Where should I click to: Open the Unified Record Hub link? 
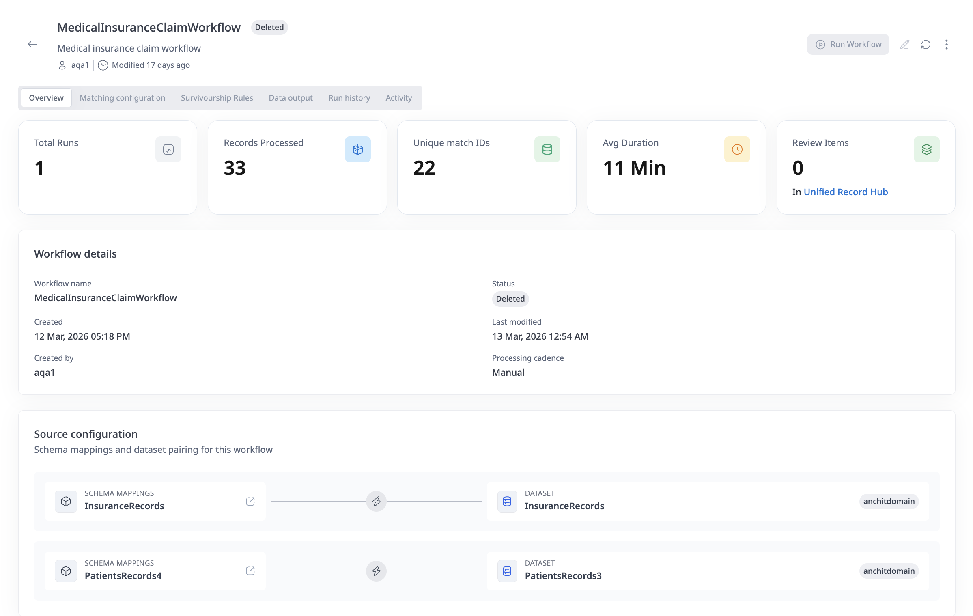pos(846,192)
